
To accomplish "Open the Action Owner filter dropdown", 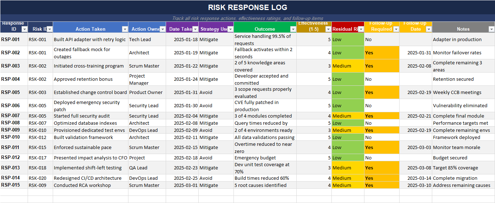I will click(162, 29).
